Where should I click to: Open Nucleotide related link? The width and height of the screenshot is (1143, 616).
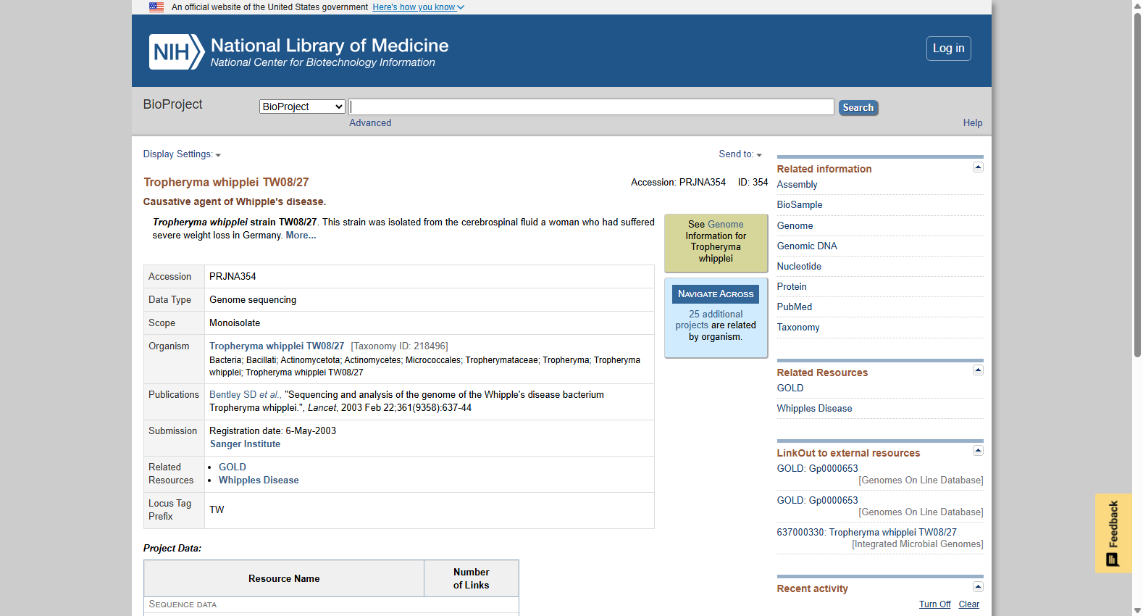coord(799,267)
